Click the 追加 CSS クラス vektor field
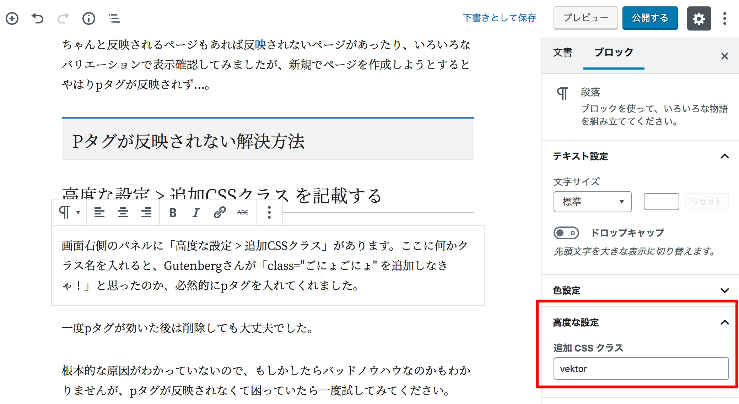This screenshot has width=739, height=404. pos(641,368)
